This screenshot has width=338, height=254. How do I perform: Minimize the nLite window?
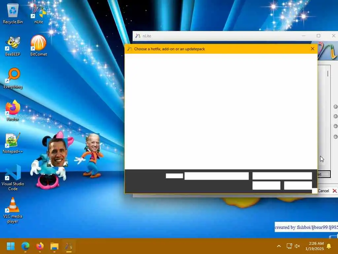(x=304, y=36)
